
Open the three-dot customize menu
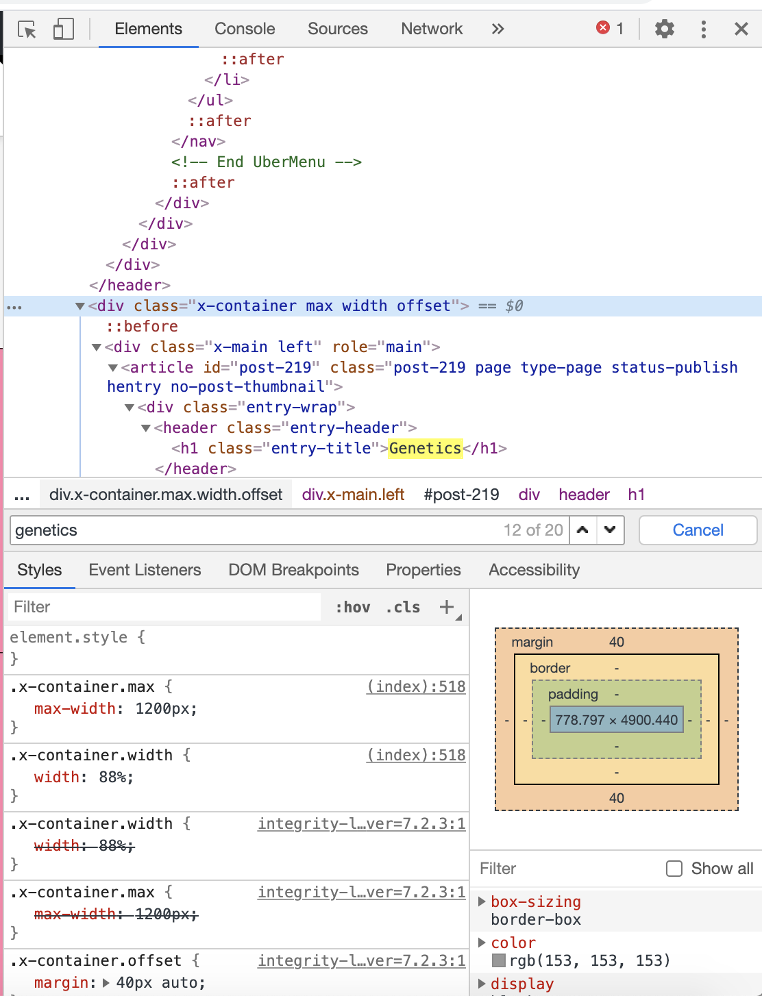(703, 29)
